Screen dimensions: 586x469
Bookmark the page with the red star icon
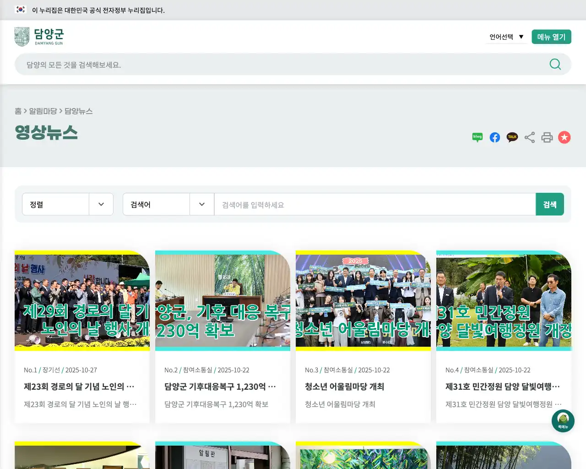pos(564,137)
